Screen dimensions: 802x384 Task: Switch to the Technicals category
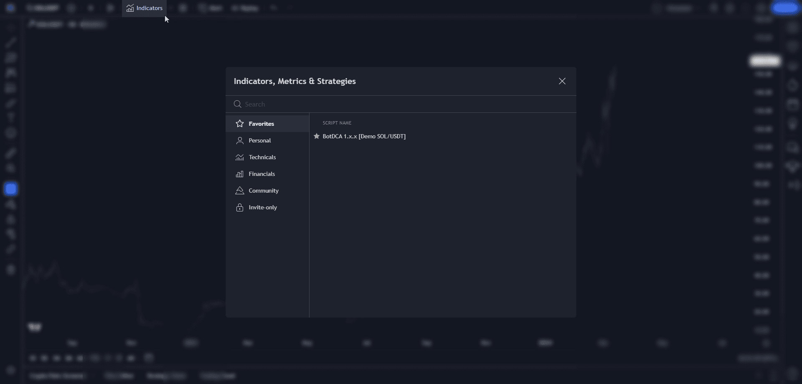262,157
